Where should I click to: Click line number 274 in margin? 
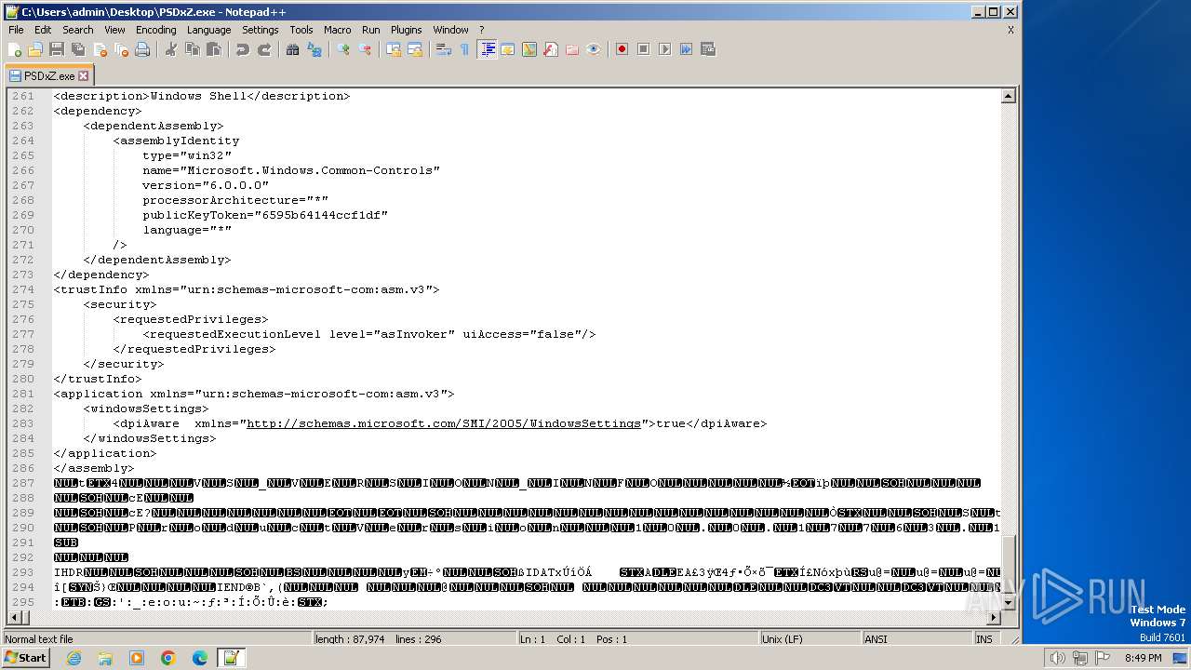coord(22,289)
